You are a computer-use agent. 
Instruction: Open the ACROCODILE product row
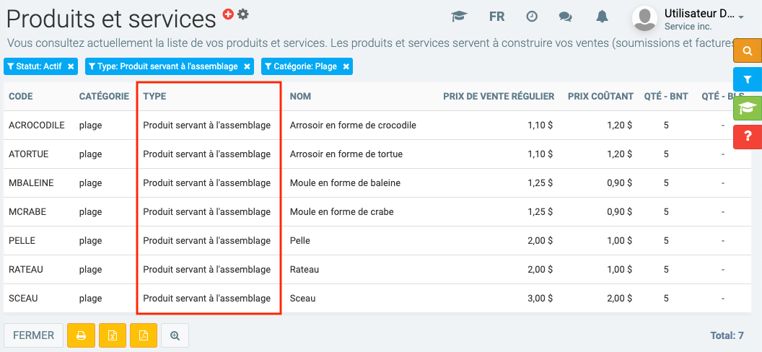click(37, 125)
